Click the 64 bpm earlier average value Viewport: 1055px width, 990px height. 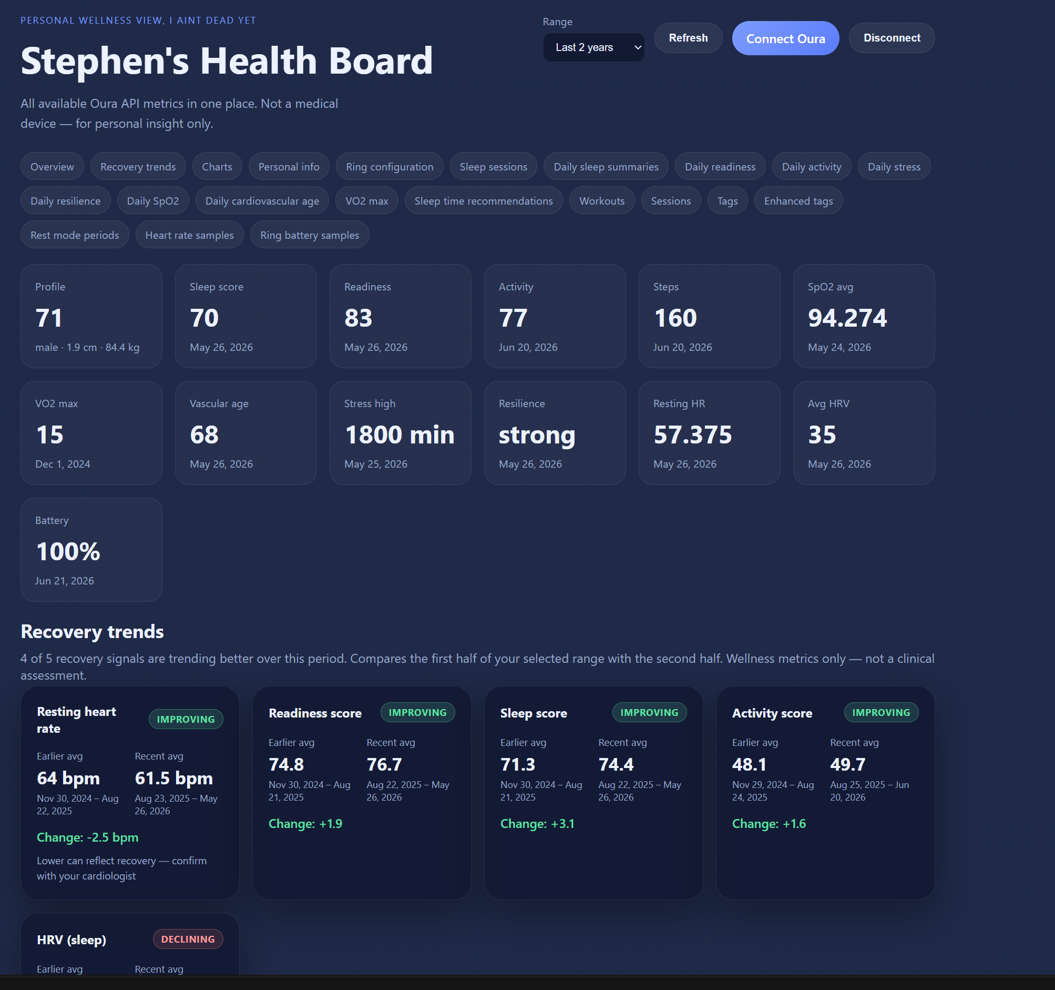click(x=68, y=778)
